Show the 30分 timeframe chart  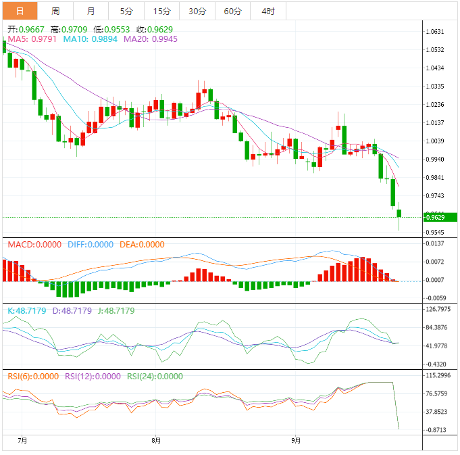[x=197, y=11]
